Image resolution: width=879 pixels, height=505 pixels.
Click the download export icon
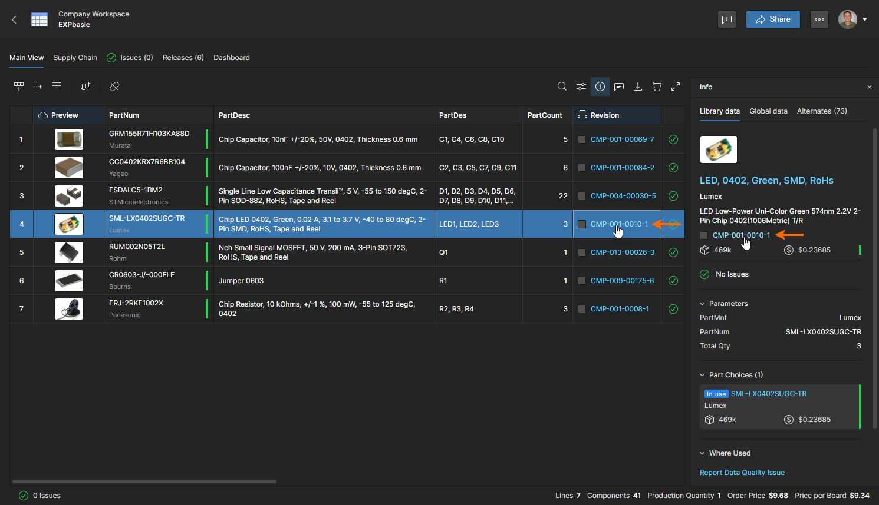(x=638, y=87)
